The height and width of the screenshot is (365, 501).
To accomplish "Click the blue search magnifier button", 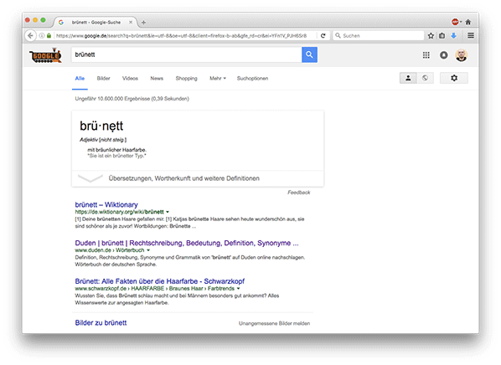I will click(x=309, y=54).
